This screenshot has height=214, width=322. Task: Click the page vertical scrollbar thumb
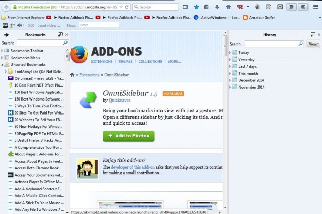click(x=225, y=46)
